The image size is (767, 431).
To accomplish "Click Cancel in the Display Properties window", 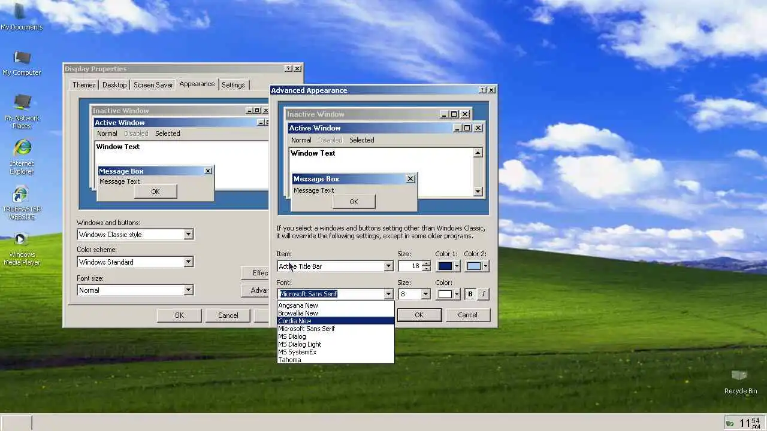I will tap(228, 315).
